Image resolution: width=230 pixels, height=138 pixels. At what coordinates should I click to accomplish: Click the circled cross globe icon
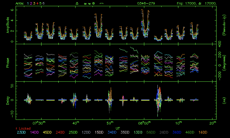[93, 3]
